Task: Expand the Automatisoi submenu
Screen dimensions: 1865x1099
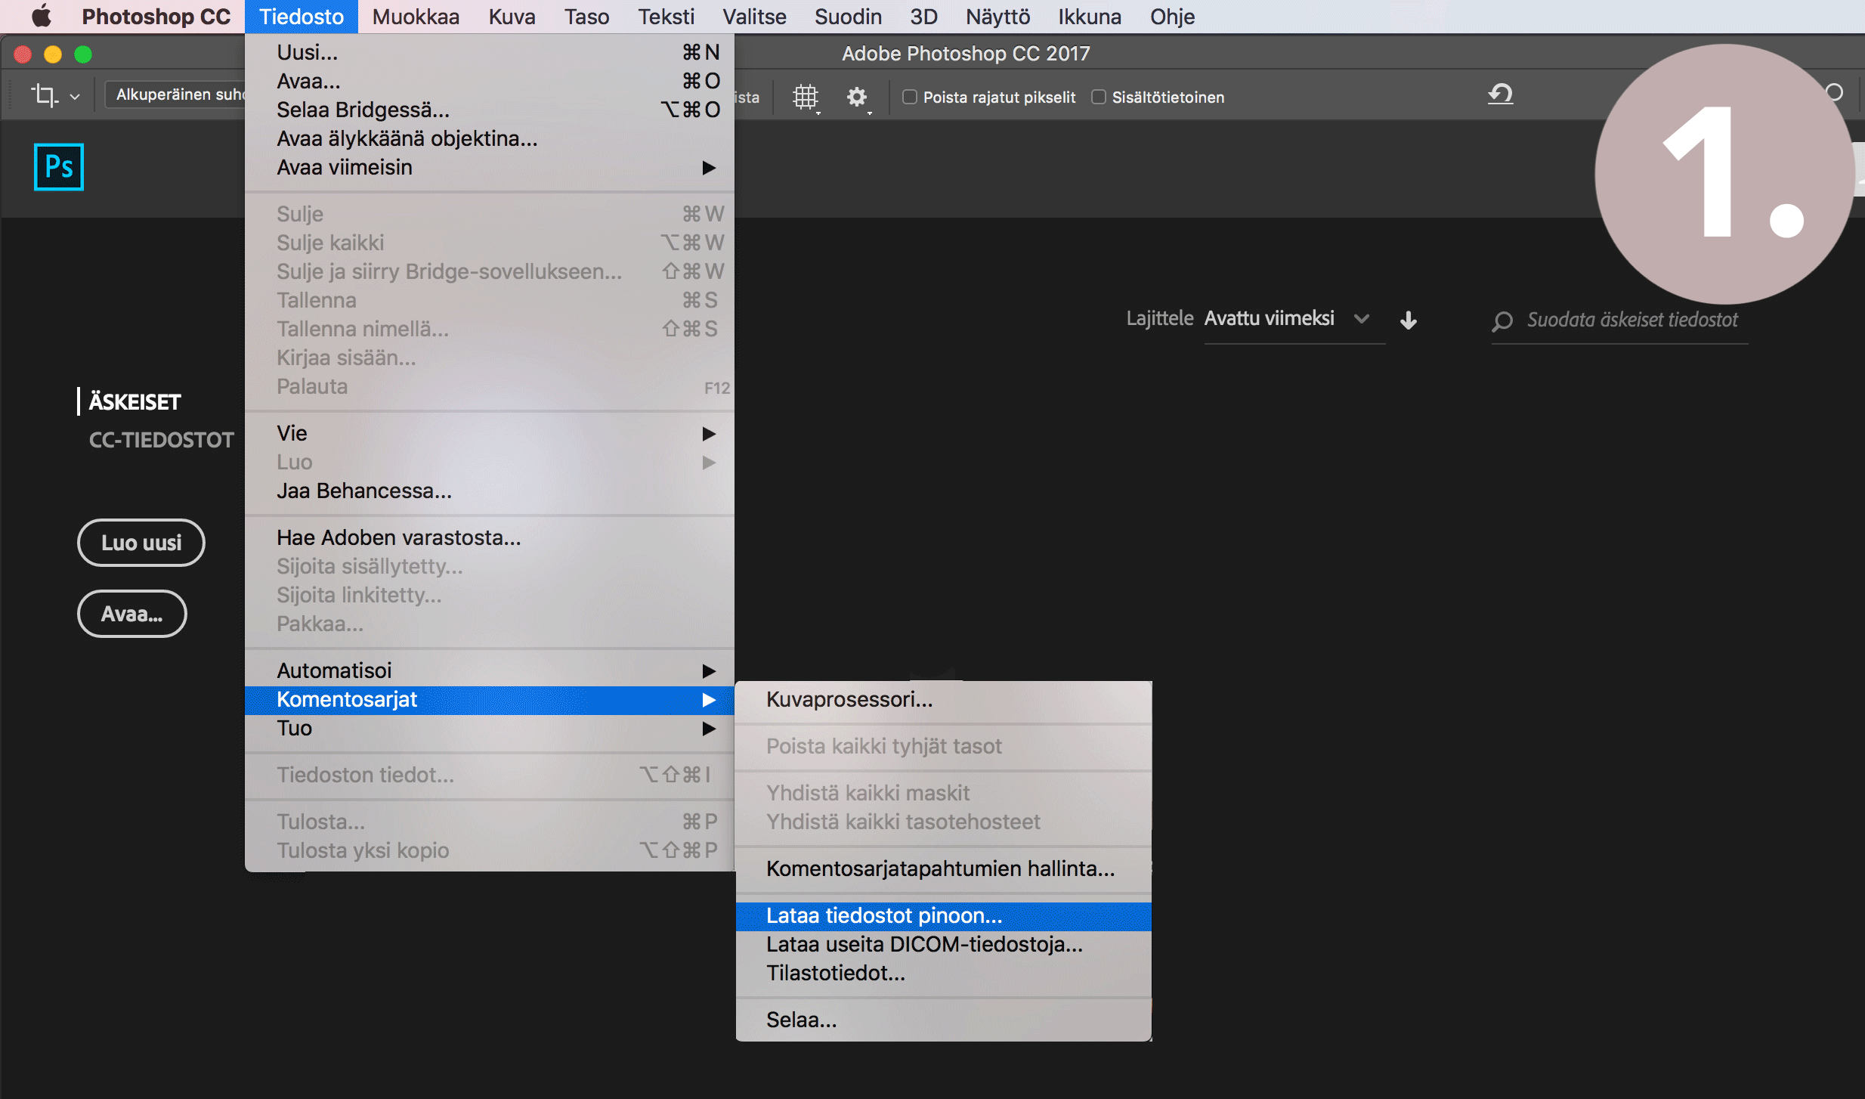Action: 490,670
